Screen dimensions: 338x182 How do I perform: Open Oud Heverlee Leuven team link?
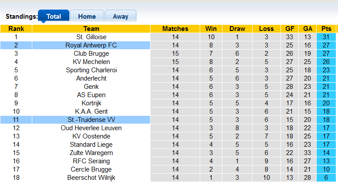pos(91,128)
